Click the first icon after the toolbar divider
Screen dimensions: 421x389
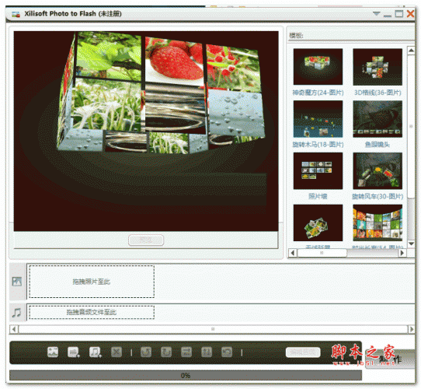pos(146,352)
